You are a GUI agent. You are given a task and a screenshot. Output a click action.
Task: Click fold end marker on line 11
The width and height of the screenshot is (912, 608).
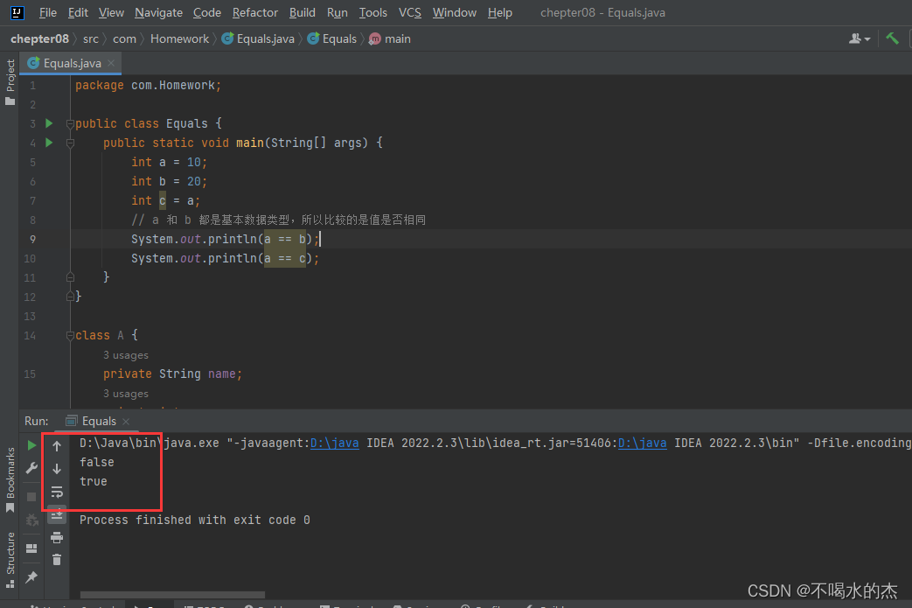tap(70, 277)
